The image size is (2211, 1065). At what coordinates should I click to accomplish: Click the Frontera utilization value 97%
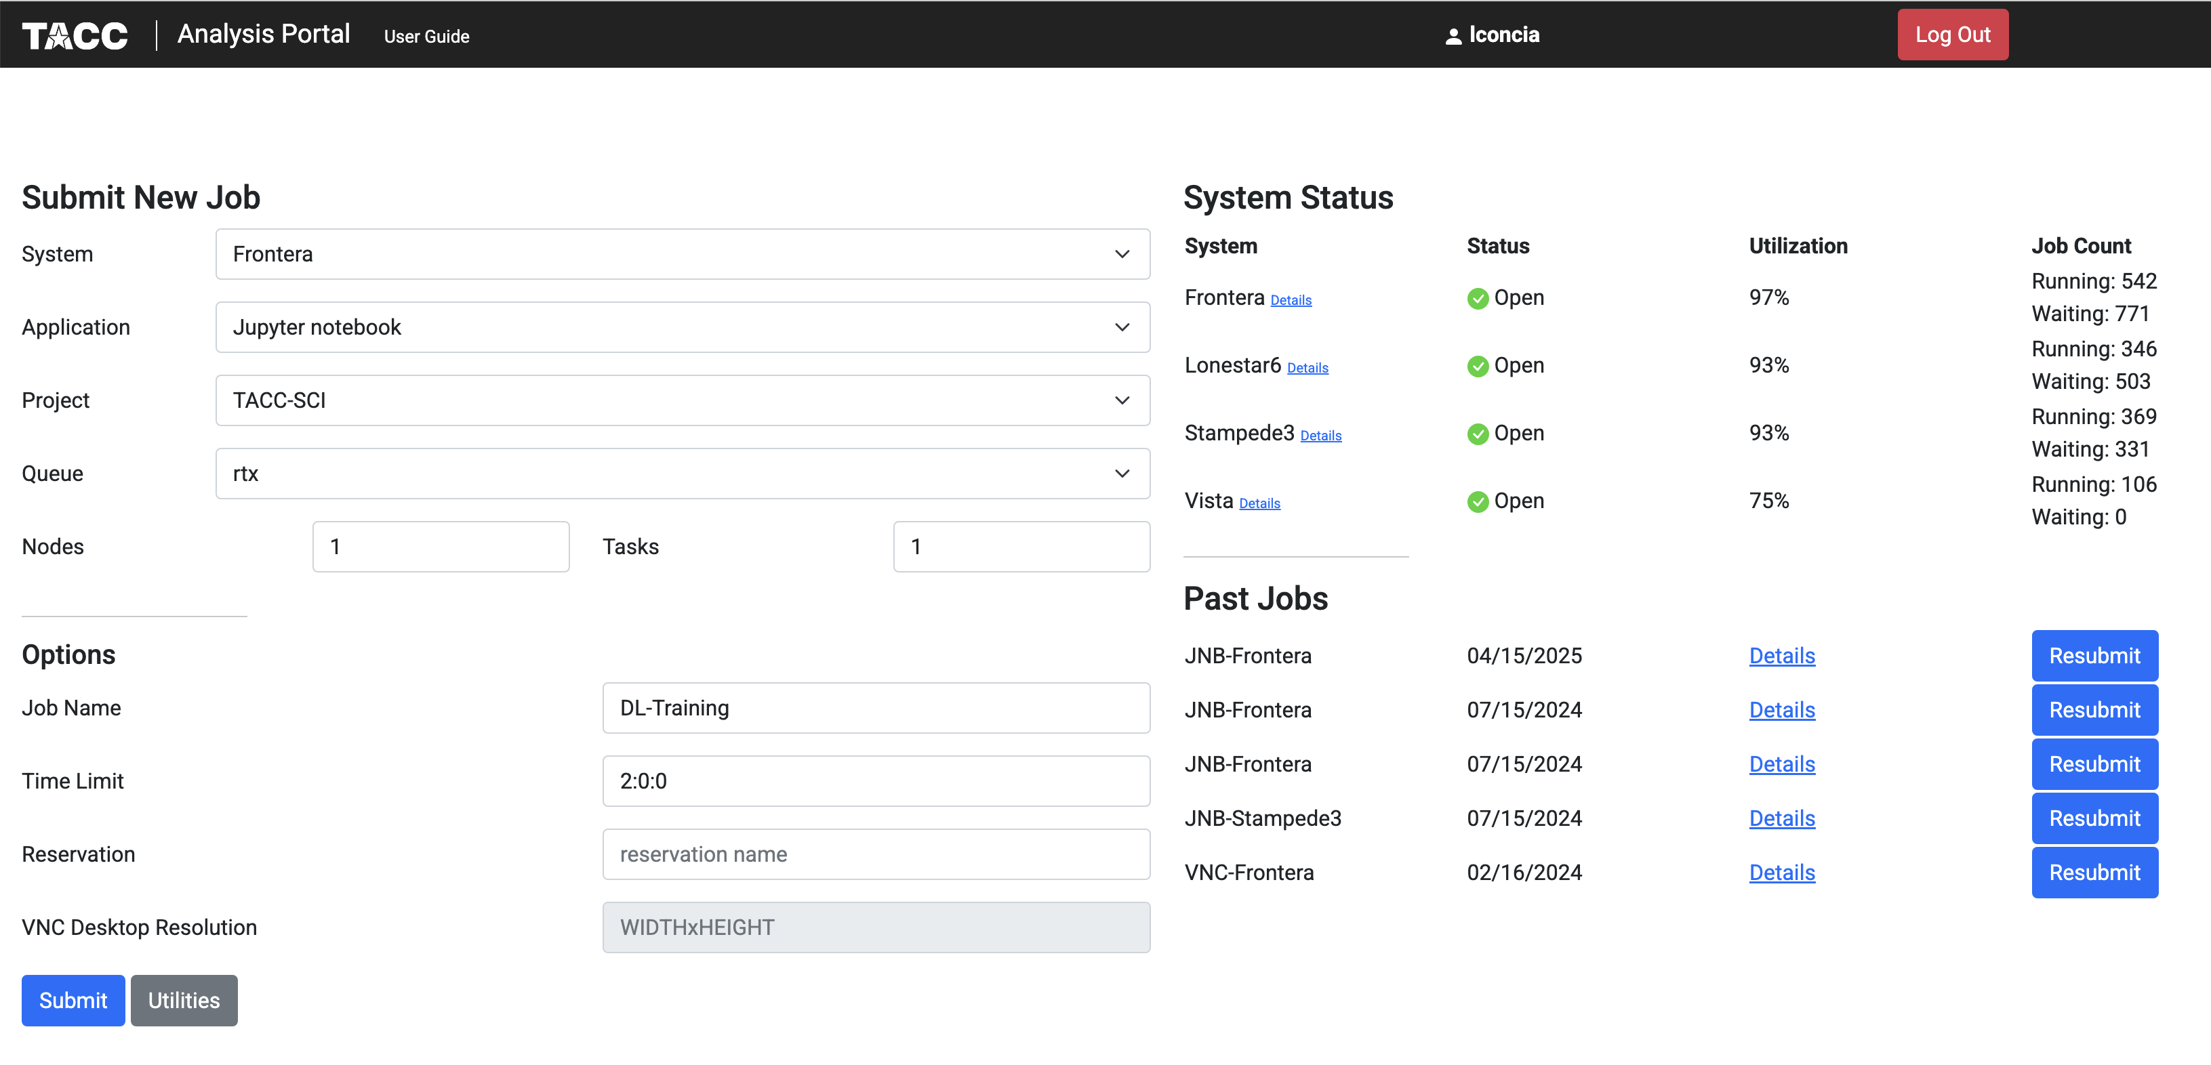pyautogui.click(x=1769, y=298)
